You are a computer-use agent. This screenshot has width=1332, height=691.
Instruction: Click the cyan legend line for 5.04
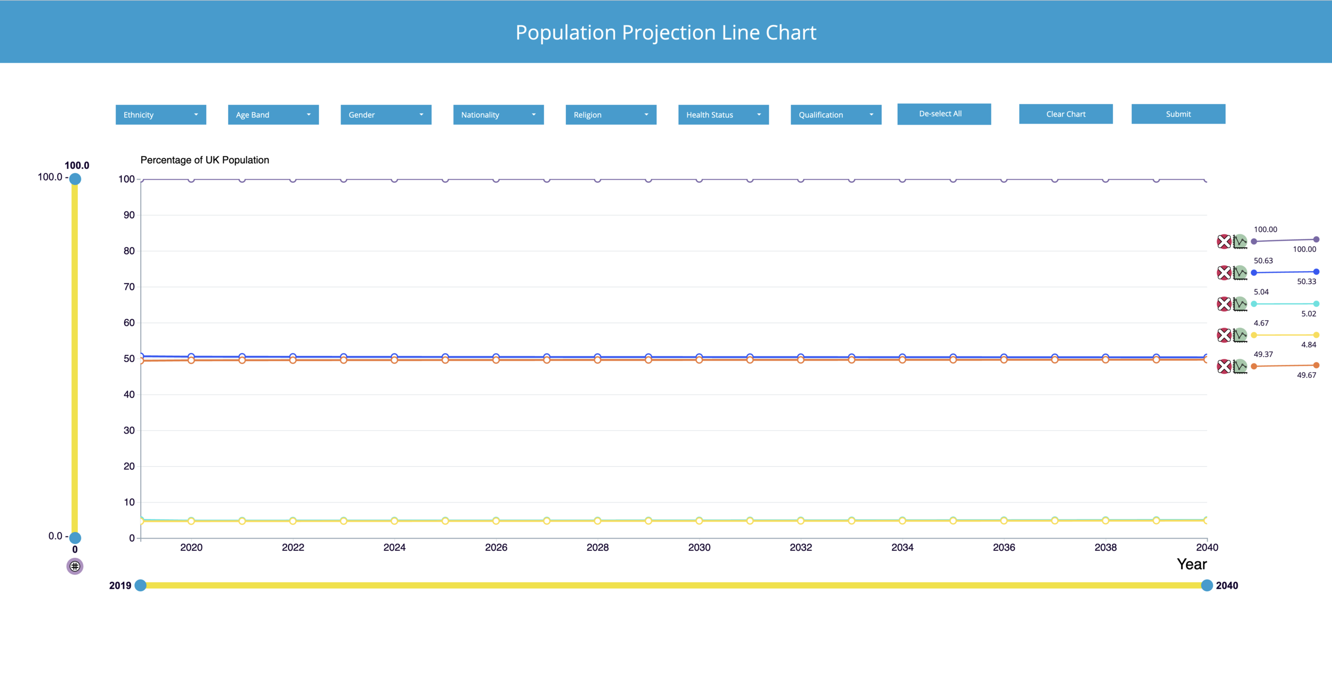pyautogui.click(x=1285, y=304)
